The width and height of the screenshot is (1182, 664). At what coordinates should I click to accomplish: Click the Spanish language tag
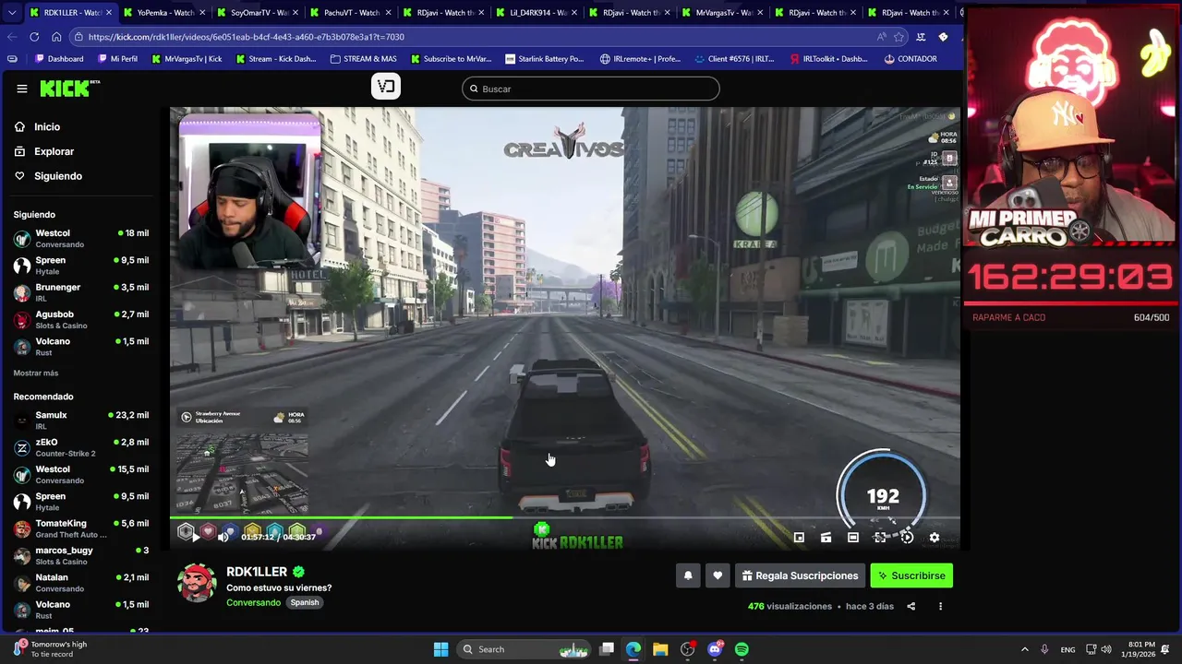(x=304, y=602)
